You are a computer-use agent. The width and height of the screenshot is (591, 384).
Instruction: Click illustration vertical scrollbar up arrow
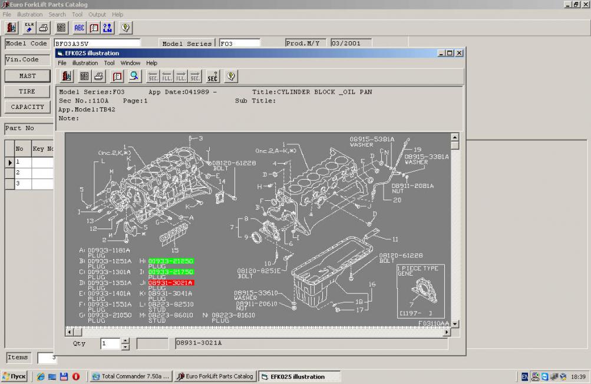[x=455, y=137]
